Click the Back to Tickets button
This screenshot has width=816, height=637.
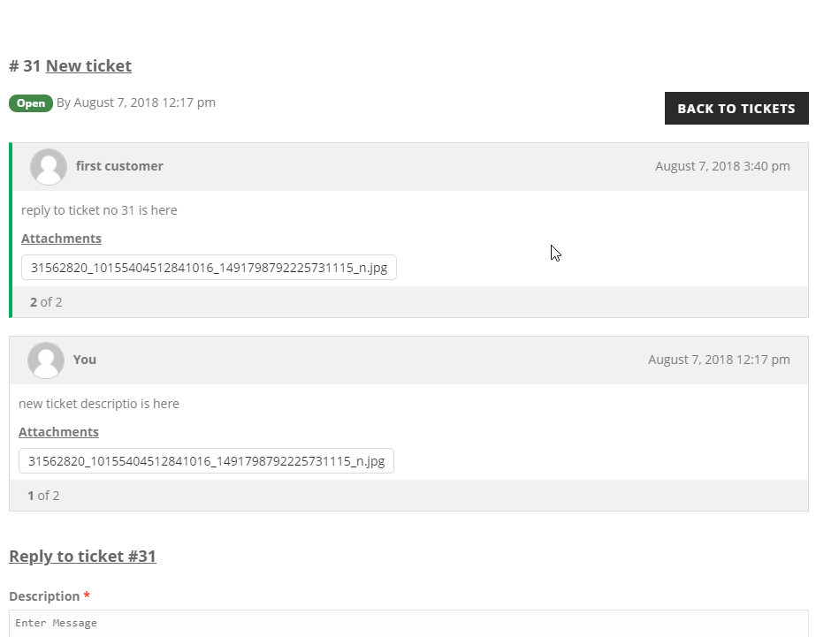tap(736, 108)
